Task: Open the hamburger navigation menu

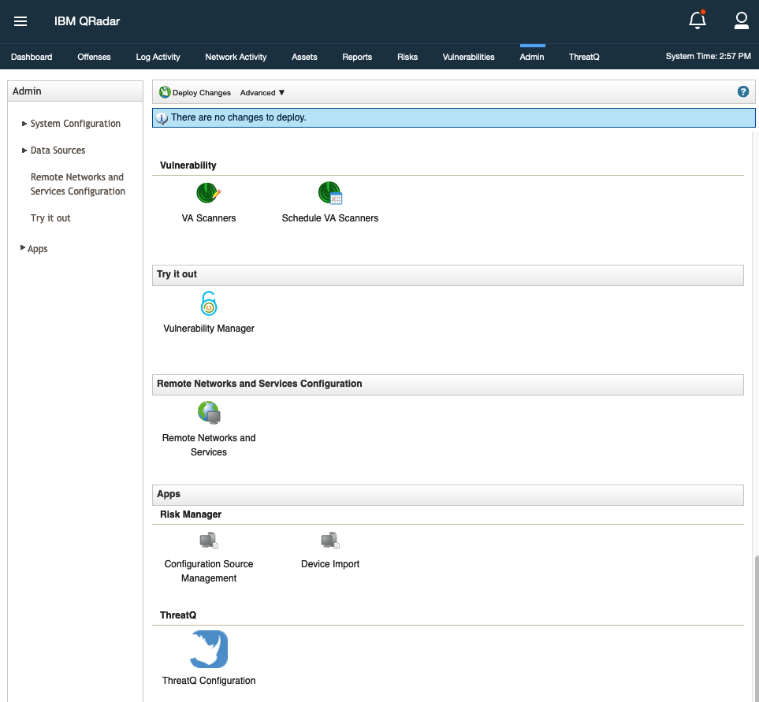Action: click(20, 21)
